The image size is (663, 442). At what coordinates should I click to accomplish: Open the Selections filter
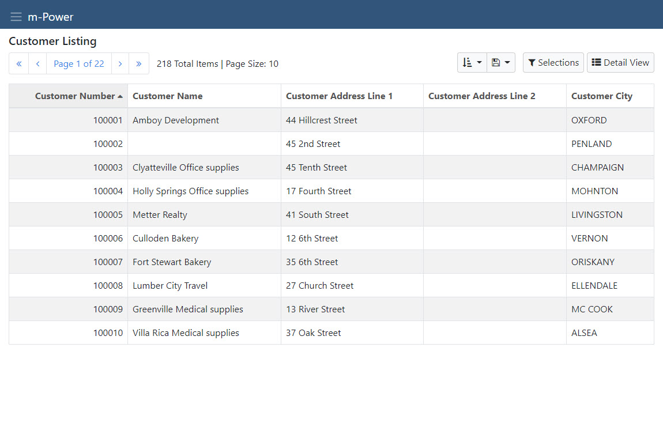[x=553, y=63]
